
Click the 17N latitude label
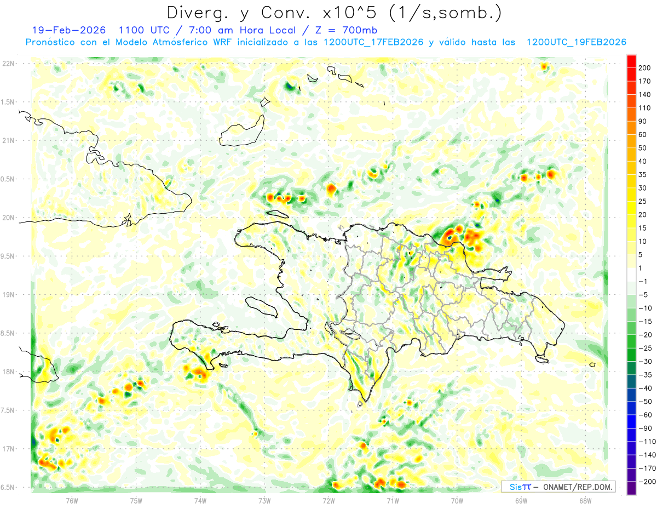tap(8, 449)
